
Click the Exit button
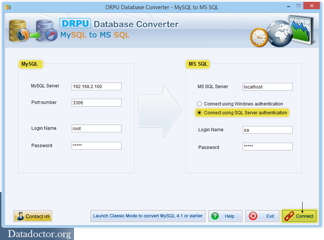[x=262, y=216]
